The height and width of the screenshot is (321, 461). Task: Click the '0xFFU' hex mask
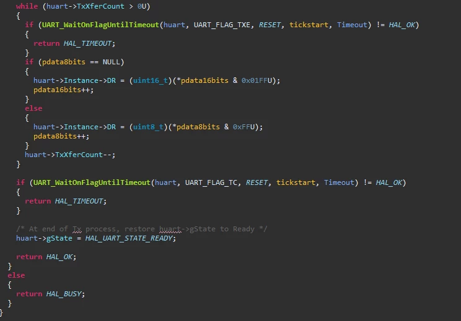click(244, 127)
